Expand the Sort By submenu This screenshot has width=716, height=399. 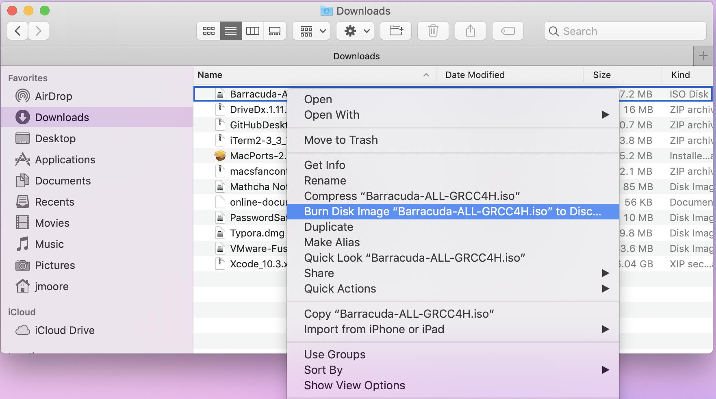tap(453, 370)
